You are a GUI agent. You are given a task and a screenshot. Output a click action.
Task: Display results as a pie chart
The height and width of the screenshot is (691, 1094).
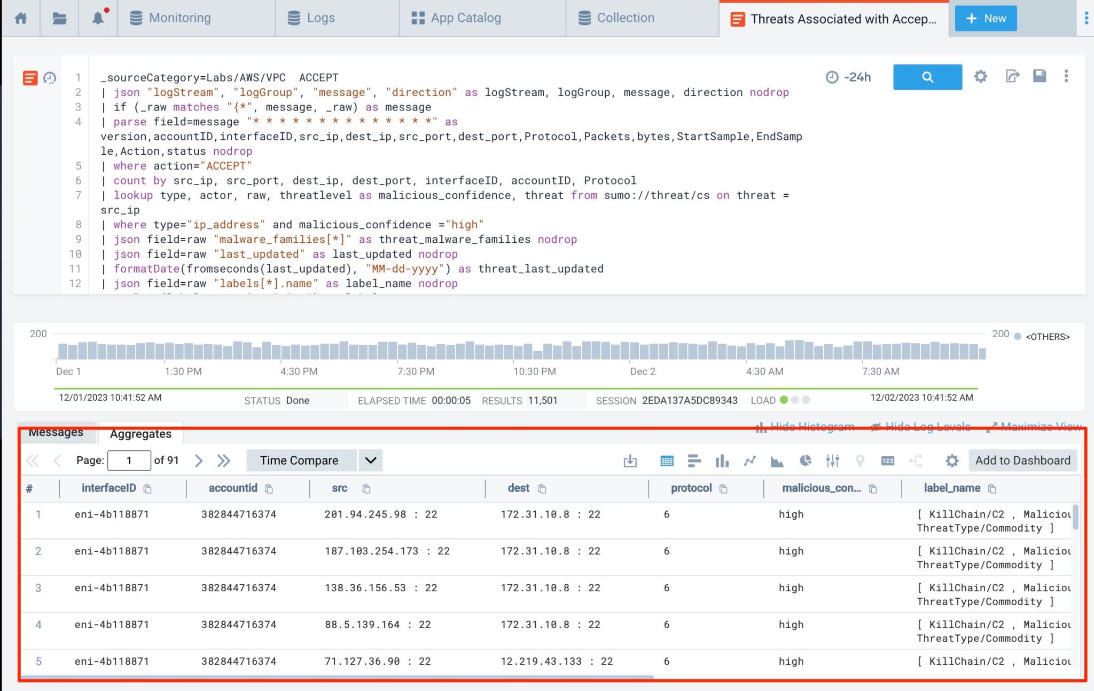click(806, 460)
